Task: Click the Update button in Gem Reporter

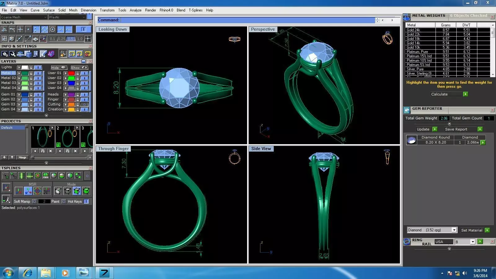Action: [x=427, y=129]
